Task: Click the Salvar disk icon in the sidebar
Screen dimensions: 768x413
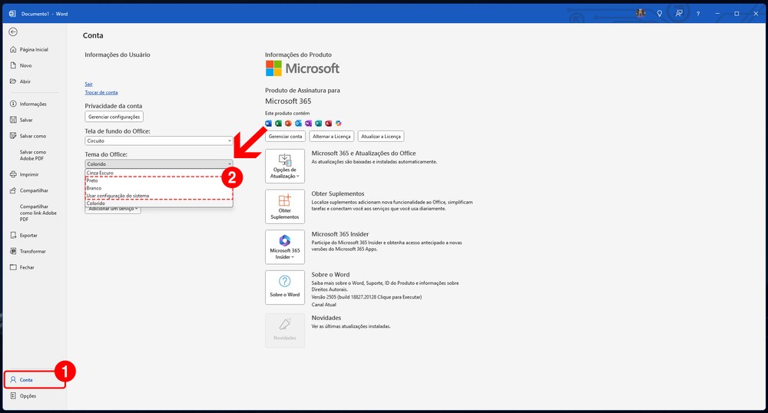Action: (x=13, y=120)
